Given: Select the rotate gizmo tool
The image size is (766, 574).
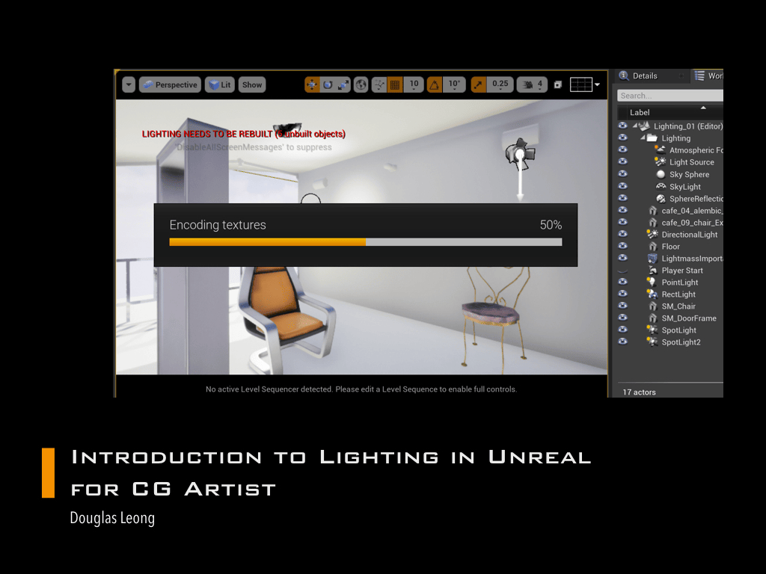Looking at the screenshot, I should (328, 85).
